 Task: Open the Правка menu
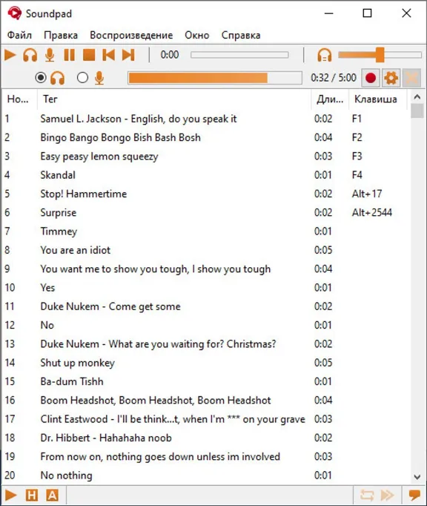[x=61, y=35]
